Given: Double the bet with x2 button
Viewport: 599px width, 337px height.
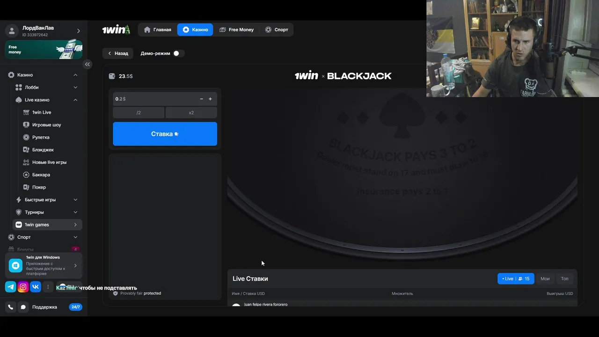Looking at the screenshot, I should (191, 113).
